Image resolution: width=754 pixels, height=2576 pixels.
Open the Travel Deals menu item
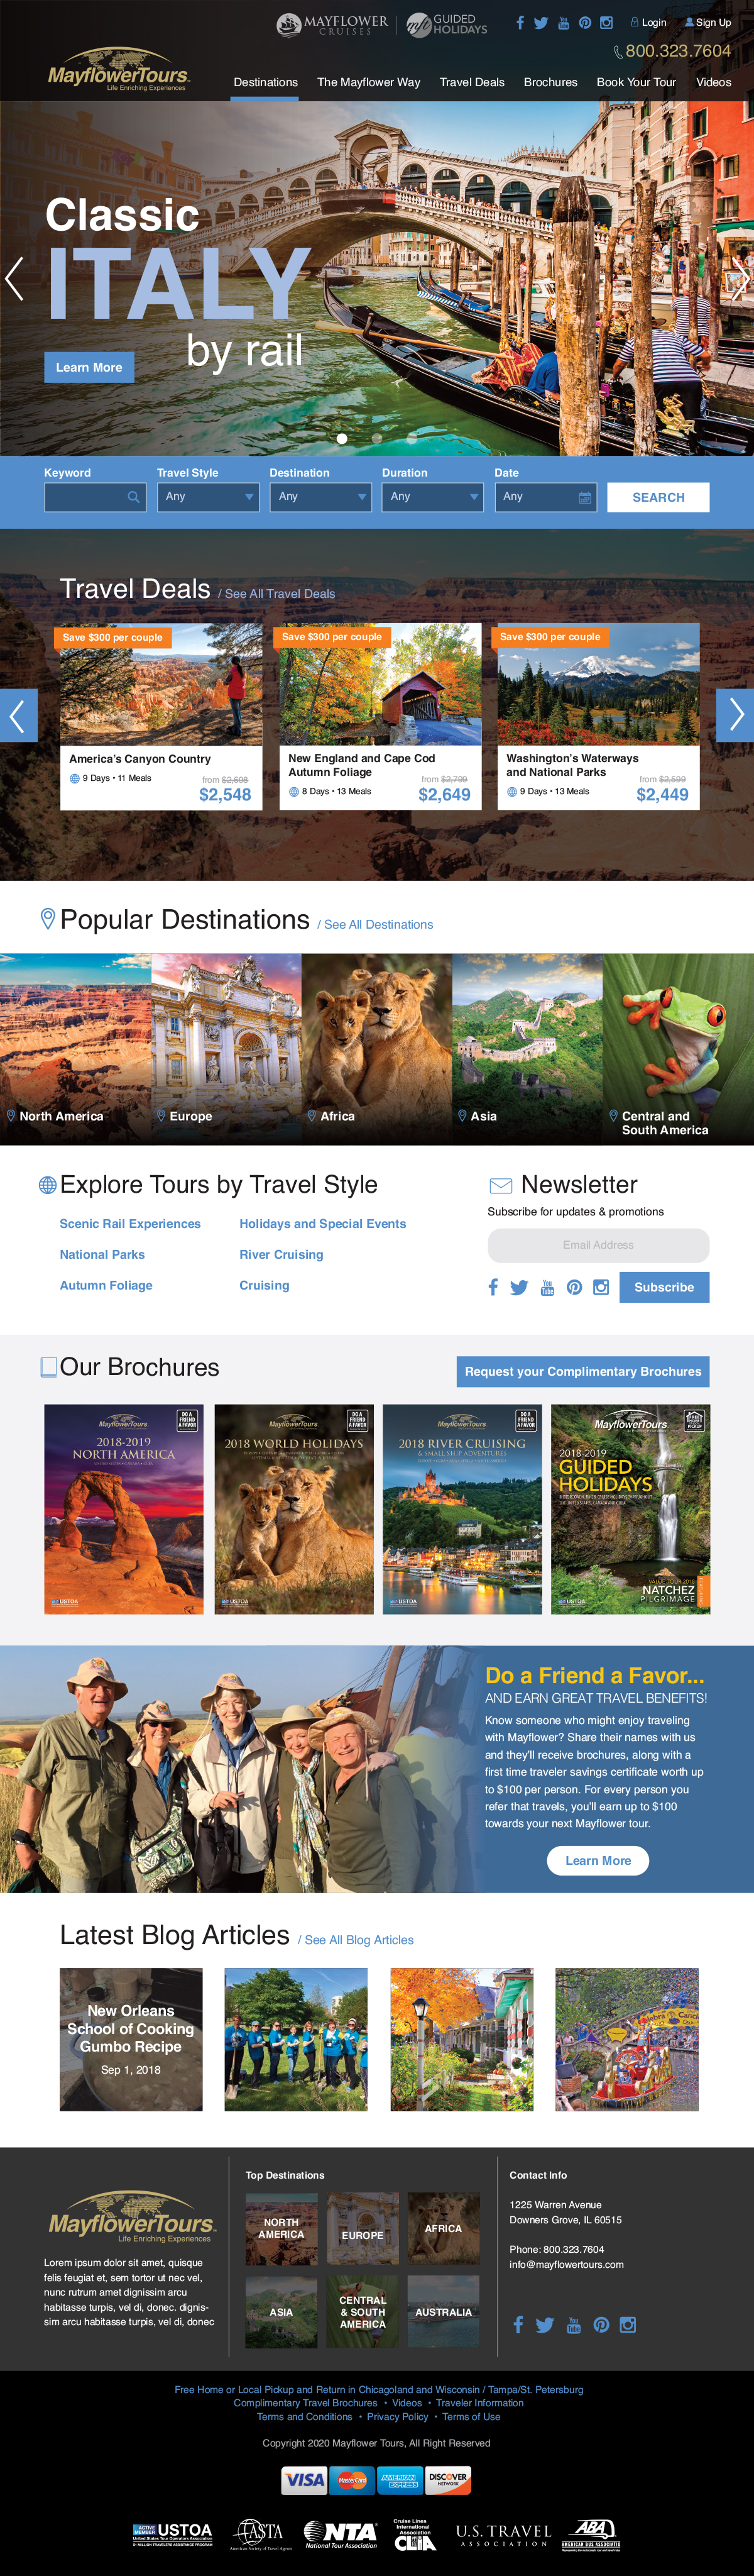(471, 82)
